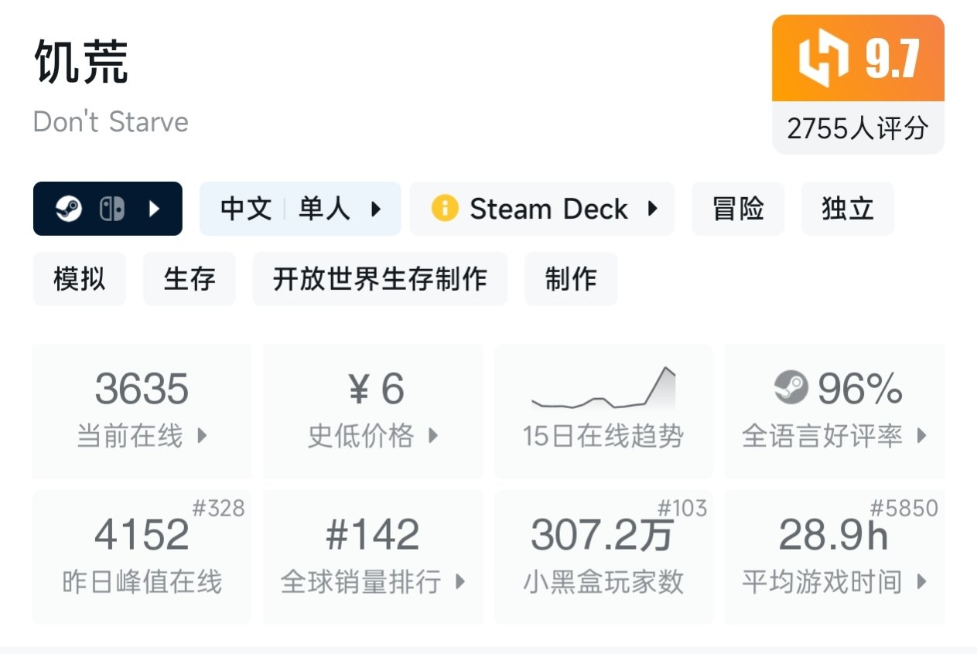Select the 开放世界生存制作 tag
Viewport: 977px width, 654px height.
coord(380,279)
